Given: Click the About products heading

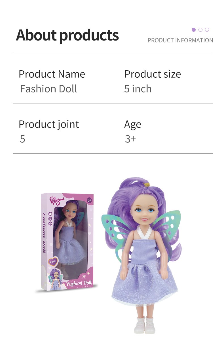Looking at the screenshot, I should pyautogui.click(x=67, y=35).
